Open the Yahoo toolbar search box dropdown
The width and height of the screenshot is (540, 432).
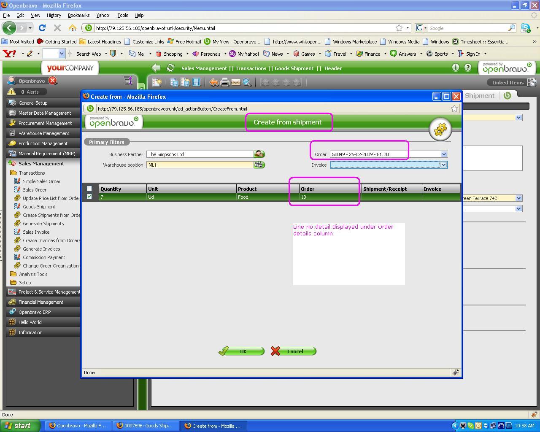(x=62, y=54)
